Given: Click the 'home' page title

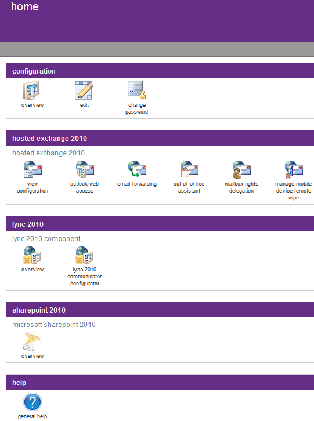Looking at the screenshot, I should [25, 6].
